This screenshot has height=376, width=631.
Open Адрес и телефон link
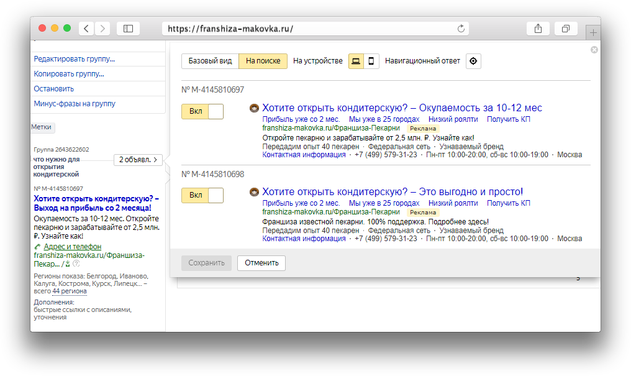(x=73, y=246)
